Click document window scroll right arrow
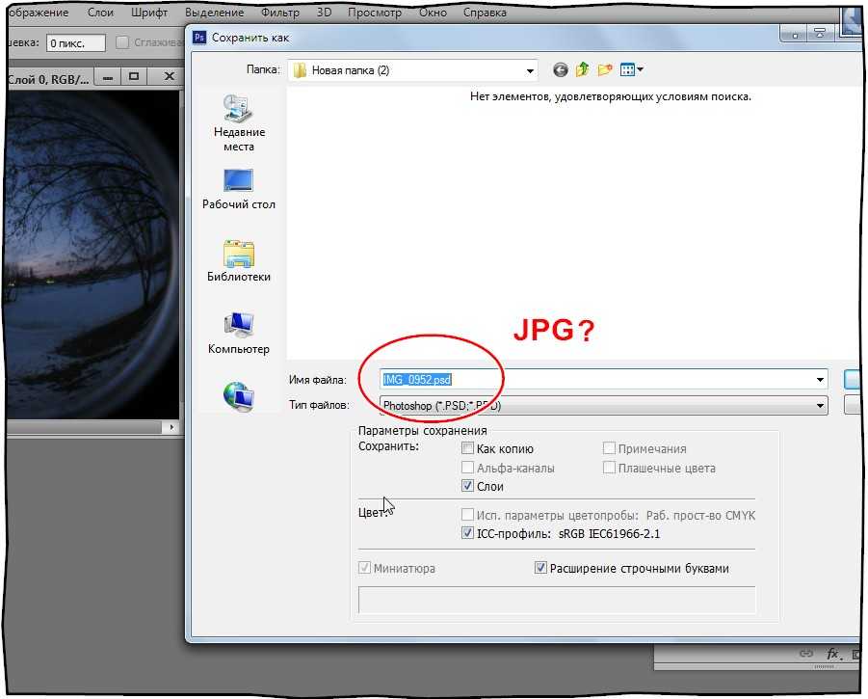Image resolution: width=868 pixels, height=699 pixels. tap(171, 427)
